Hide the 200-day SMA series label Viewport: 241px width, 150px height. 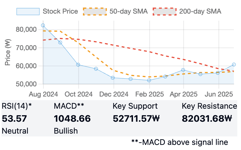(x=200, y=11)
